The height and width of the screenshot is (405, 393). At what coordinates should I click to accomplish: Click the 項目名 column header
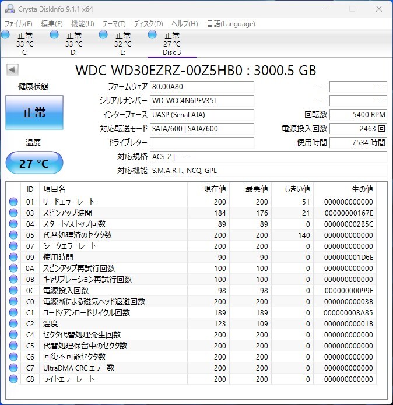[x=114, y=189]
